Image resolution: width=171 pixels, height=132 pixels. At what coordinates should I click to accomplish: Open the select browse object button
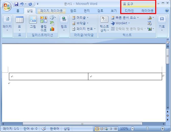point(168,116)
